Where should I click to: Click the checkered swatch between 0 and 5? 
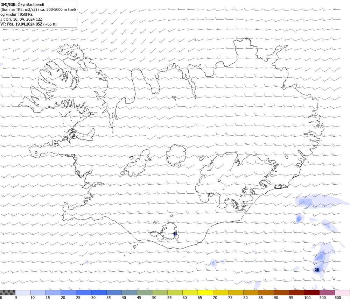(x=8, y=293)
